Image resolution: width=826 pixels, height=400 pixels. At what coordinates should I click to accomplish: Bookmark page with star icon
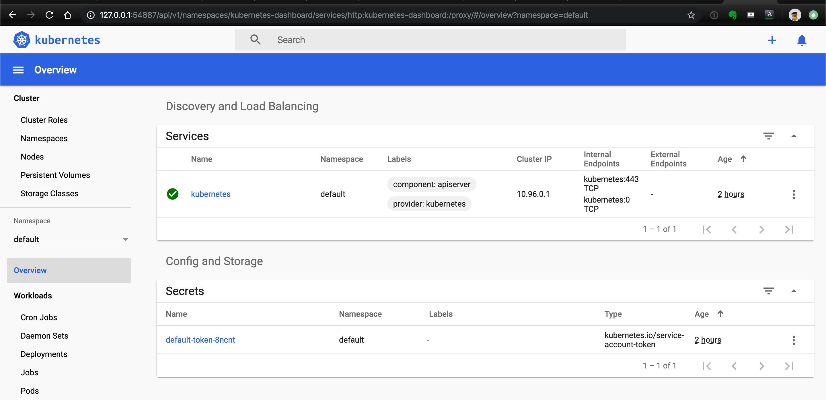pyautogui.click(x=691, y=15)
